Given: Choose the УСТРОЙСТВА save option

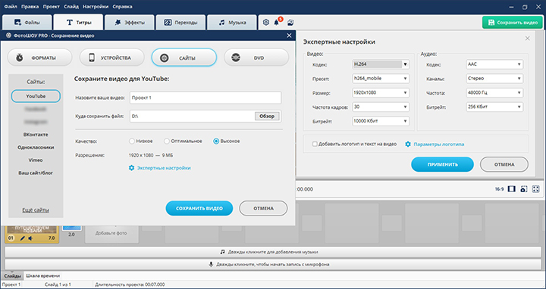Looking at the screenshot, I should (112, 57).
